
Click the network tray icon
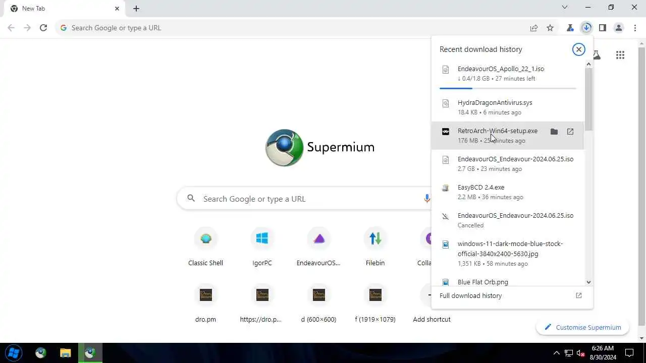(x=569, y=353)
